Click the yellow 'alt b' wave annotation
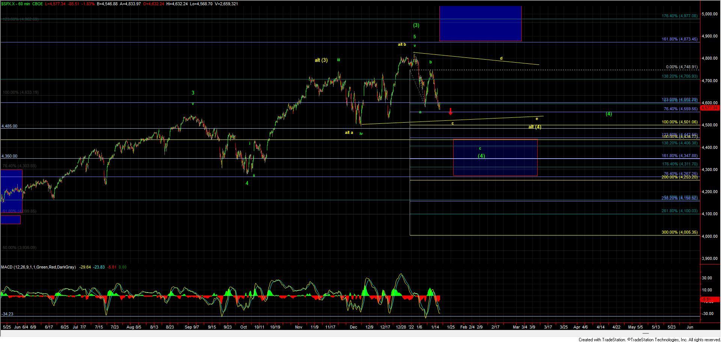 point(402,45)
